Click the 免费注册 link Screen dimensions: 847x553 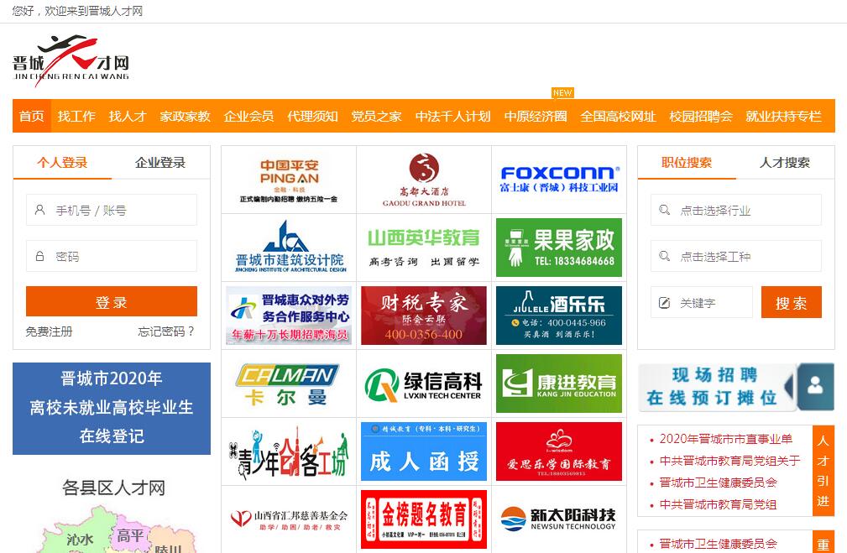(49, 331)
